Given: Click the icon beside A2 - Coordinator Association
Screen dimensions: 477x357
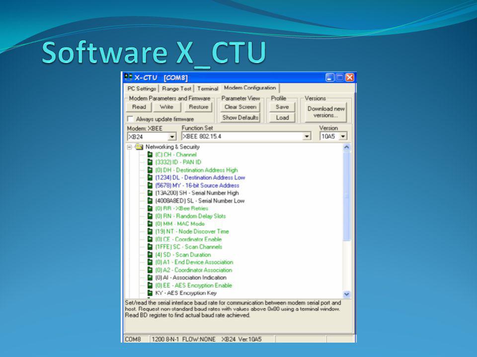Looking at the screenshot, I should 150,270.
